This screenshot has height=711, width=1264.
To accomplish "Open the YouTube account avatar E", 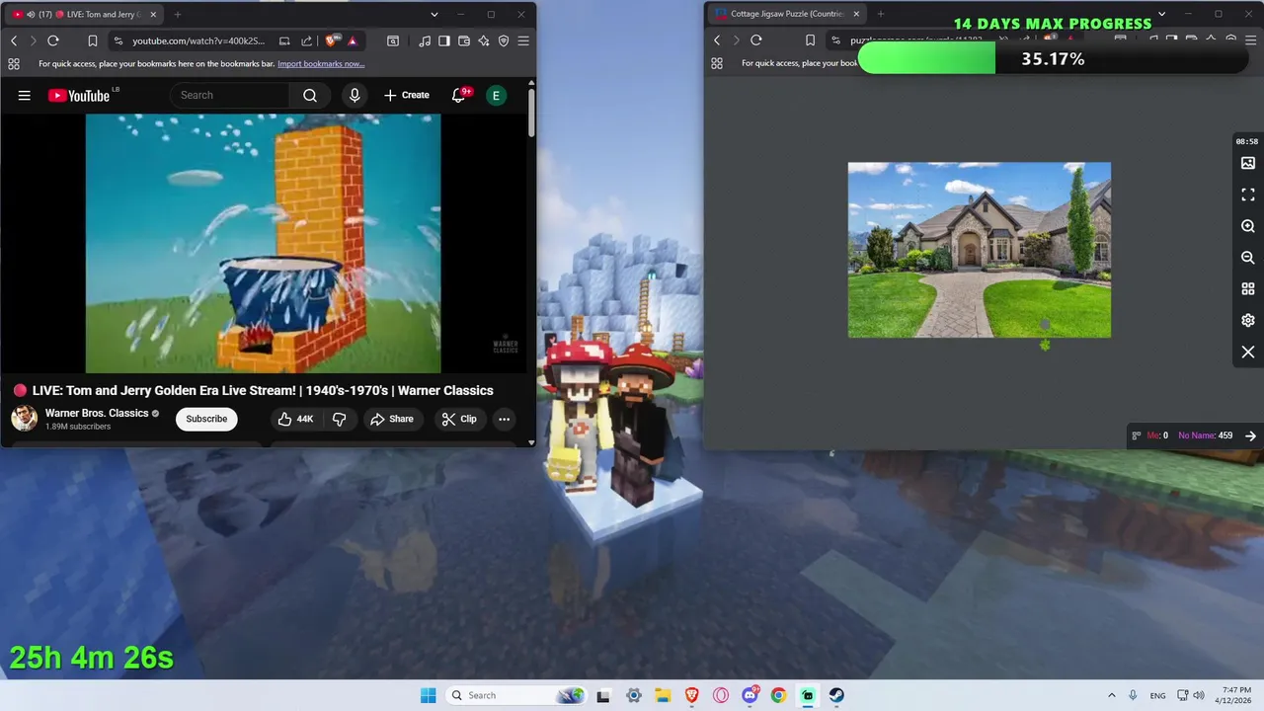I will (497, 95).
